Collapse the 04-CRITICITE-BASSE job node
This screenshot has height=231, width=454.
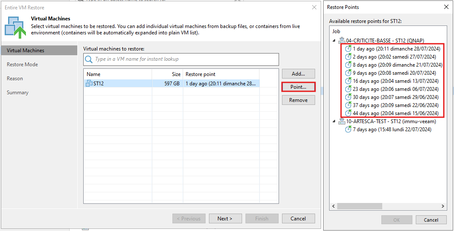(334, 40)
